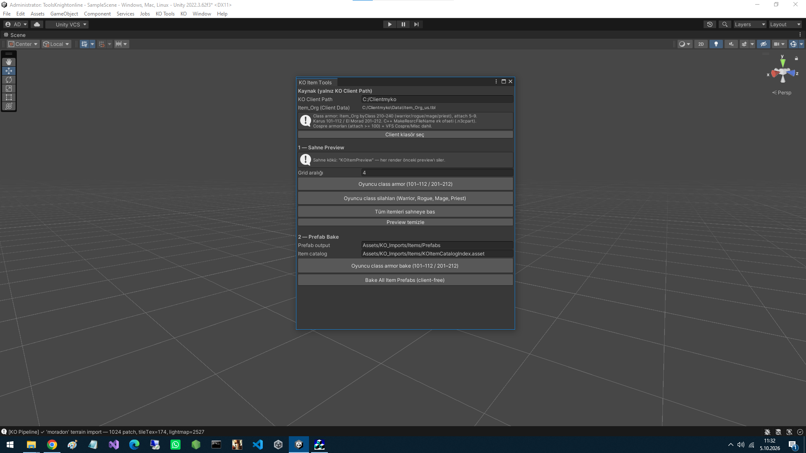The image size is (806, 453).
Task: Toggle scene lighting bulb
Action: point(716,44)
